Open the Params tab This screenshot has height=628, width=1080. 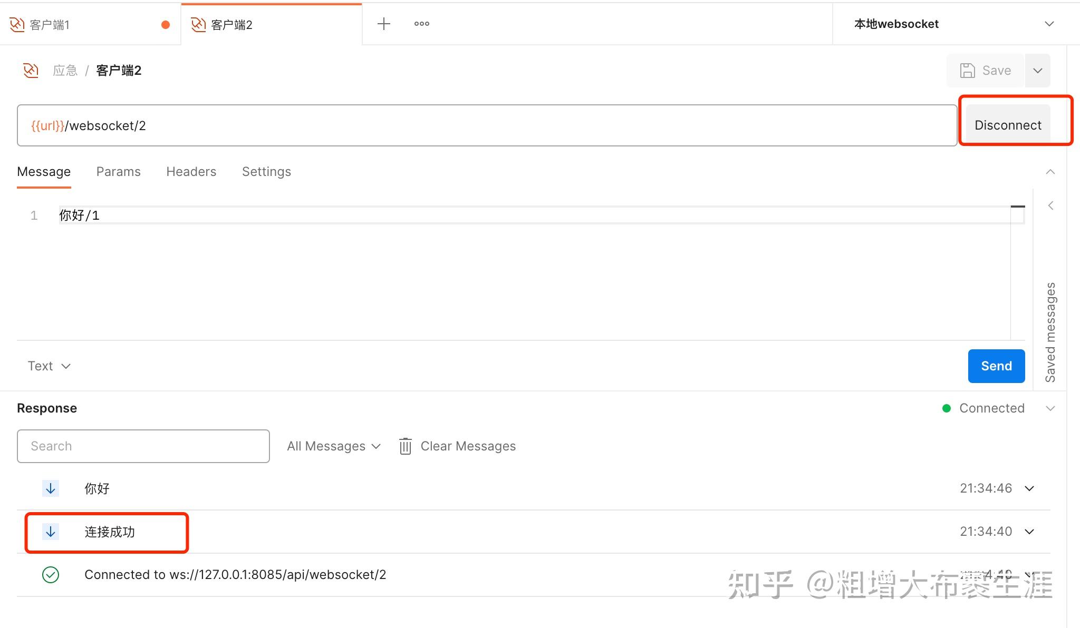(x=118, y=172)
